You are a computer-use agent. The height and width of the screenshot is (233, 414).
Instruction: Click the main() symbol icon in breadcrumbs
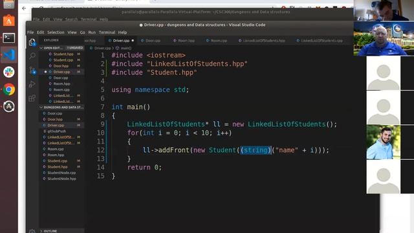pyautogui.click(x=117, y=48)
